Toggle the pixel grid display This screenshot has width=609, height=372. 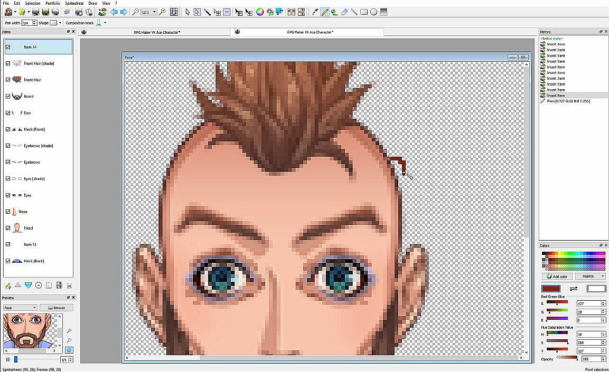tap(174, 12)
